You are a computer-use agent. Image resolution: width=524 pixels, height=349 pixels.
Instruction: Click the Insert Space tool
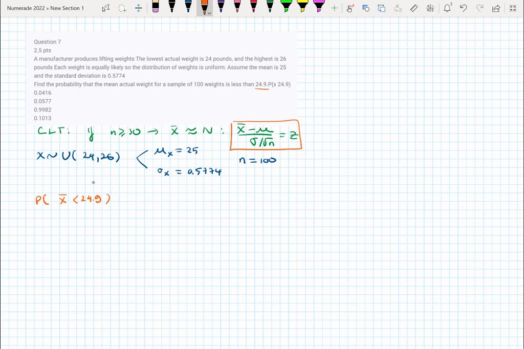(x=139, y=8)
